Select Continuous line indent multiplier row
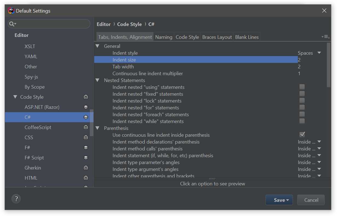 [211, 73]
